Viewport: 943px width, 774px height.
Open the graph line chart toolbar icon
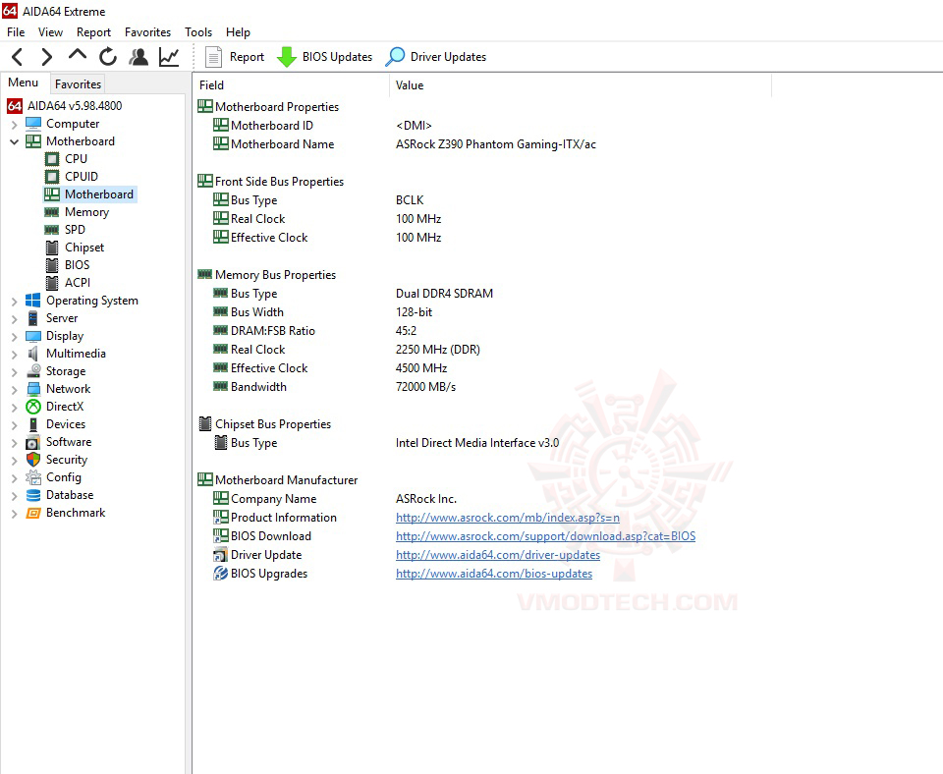[x=169, y=57]
